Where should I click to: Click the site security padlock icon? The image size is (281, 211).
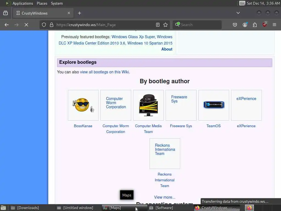tap(52, 25)
